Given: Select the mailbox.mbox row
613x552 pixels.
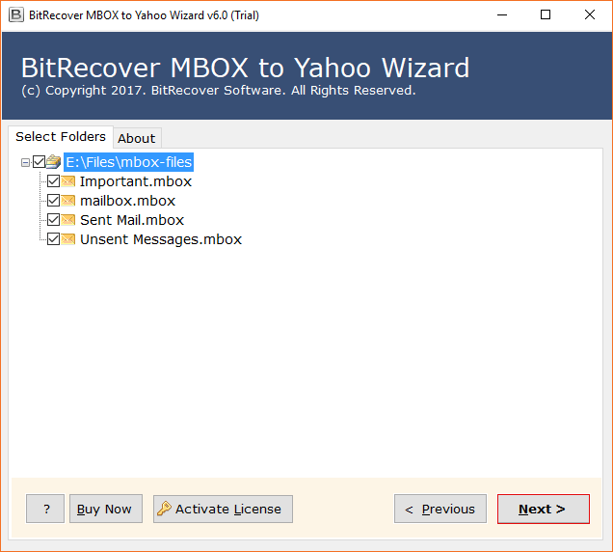Looking at the screenshot, I should click(127, 201).
